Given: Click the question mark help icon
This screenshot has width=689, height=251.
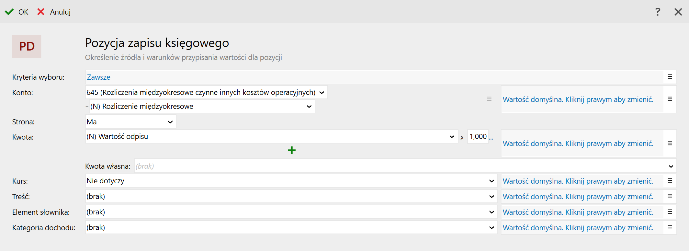Looking at the screenshot, I should point(658,12).
